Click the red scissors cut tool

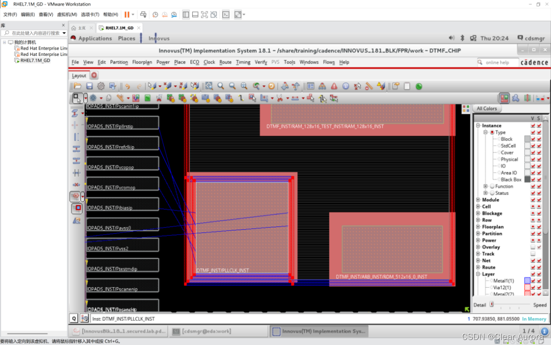(x=280, y=98)
